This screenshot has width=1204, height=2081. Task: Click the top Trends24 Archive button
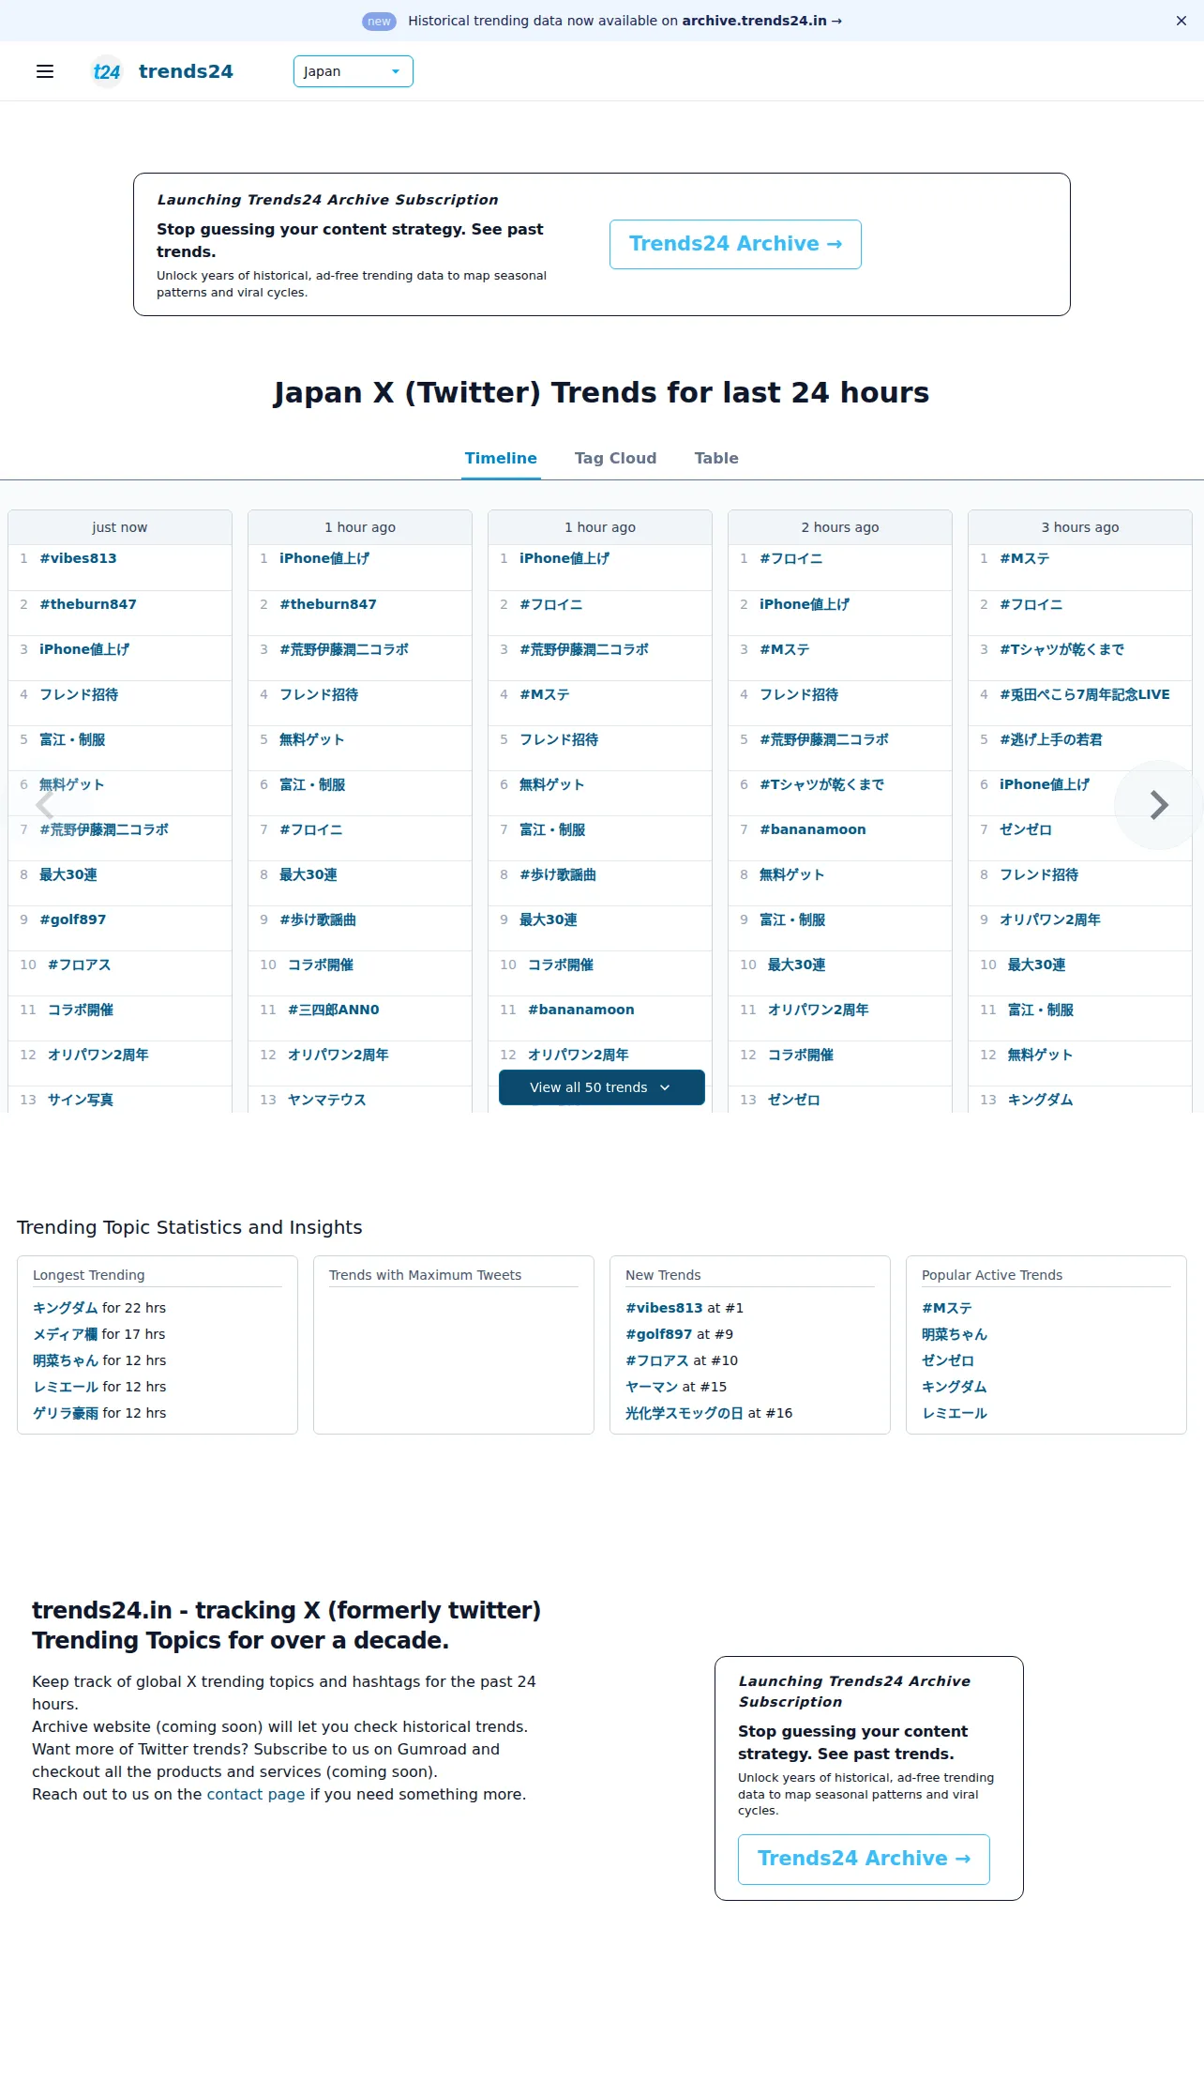pyautogui.click(x=735, y=244)
